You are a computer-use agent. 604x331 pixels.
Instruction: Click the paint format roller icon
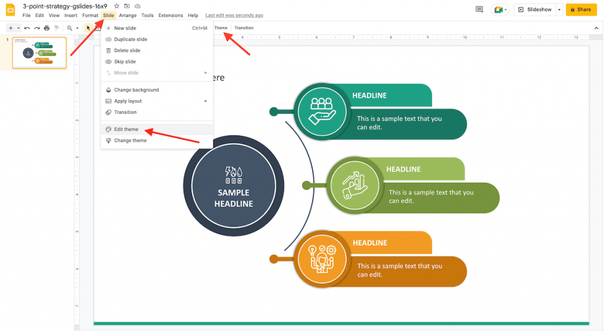[x=57, y=28]
